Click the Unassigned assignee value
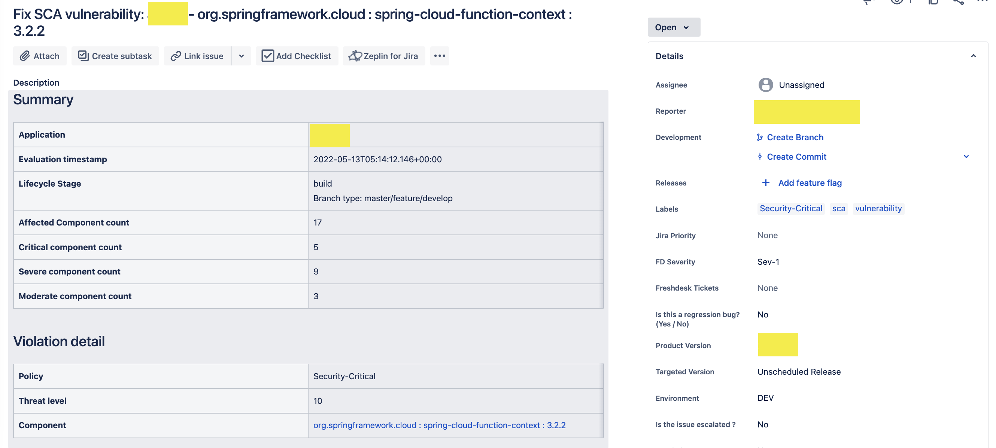 coord(801,85)
